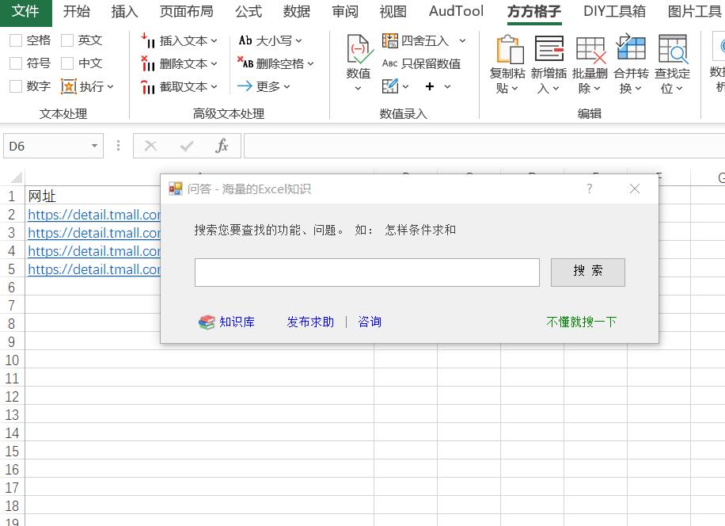
Task: Click the 查找定位 icon
Action: point(672,49)
